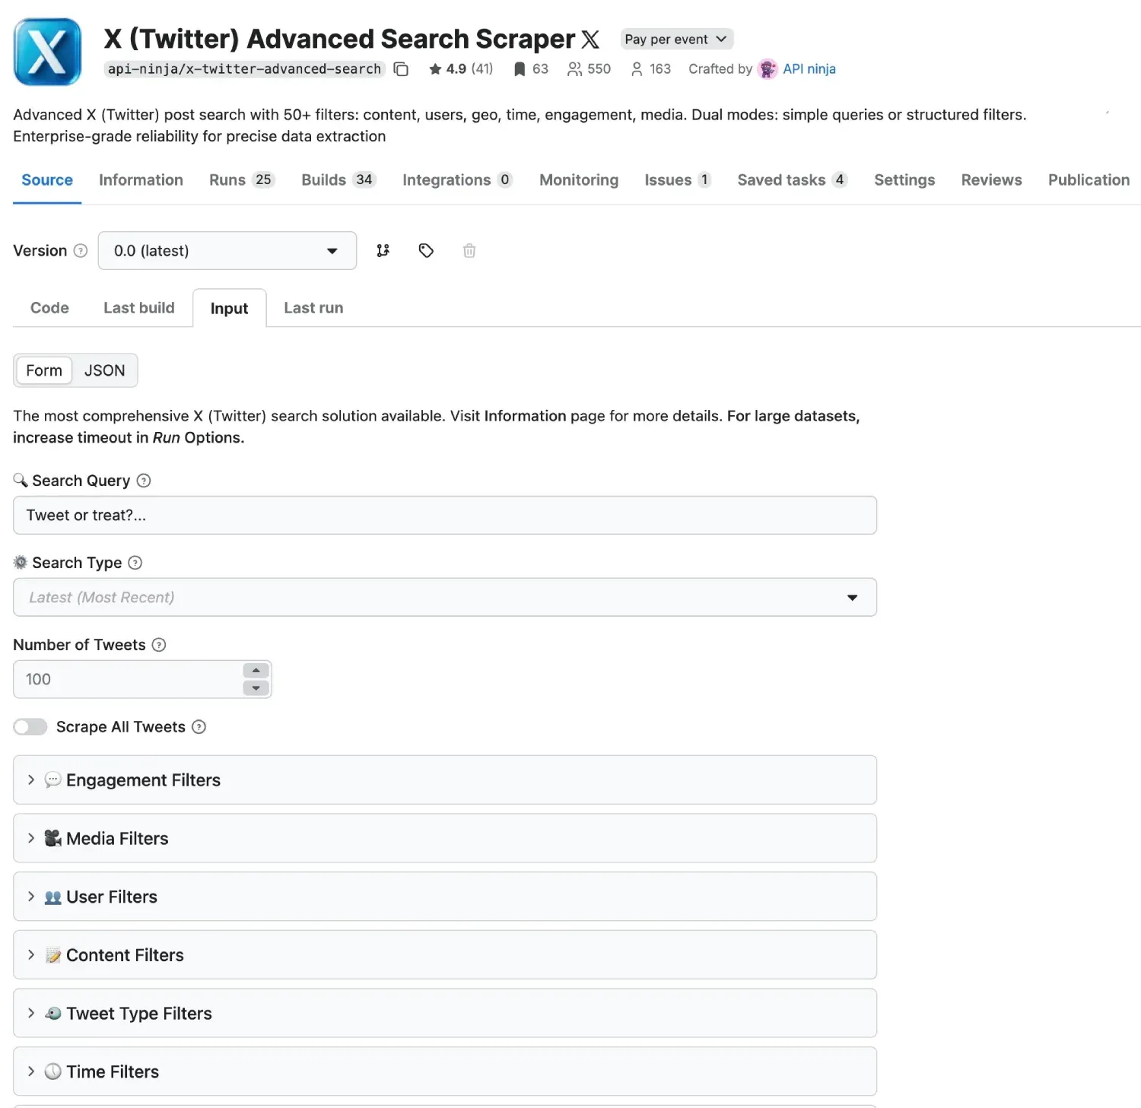The width and height of the screenshot is (1141, 1108).
Task: Open the API ninja author link
Action: [809, 69]
